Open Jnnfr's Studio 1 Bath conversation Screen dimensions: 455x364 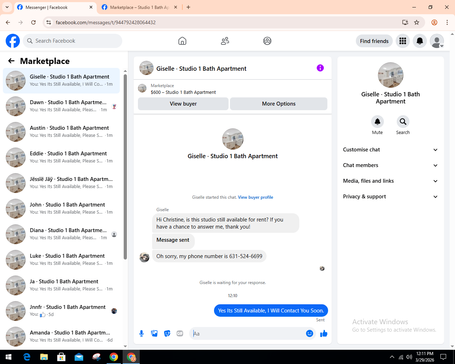61,311
